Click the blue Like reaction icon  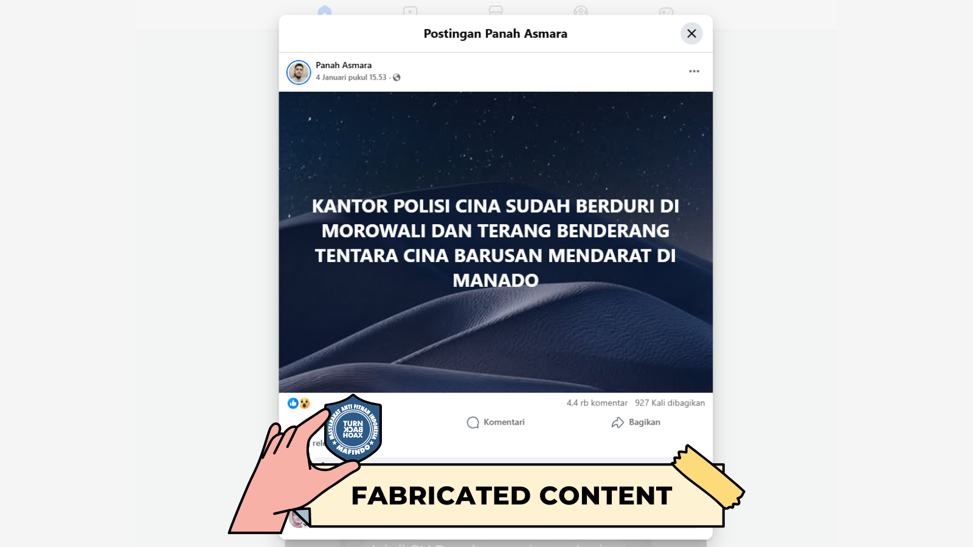(x=293, y=403)
